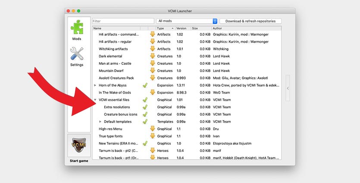The width and height of the screenshot is (360, 183).
Task: Click Download & refresh repositories button
Action: [x=250, y=21]
